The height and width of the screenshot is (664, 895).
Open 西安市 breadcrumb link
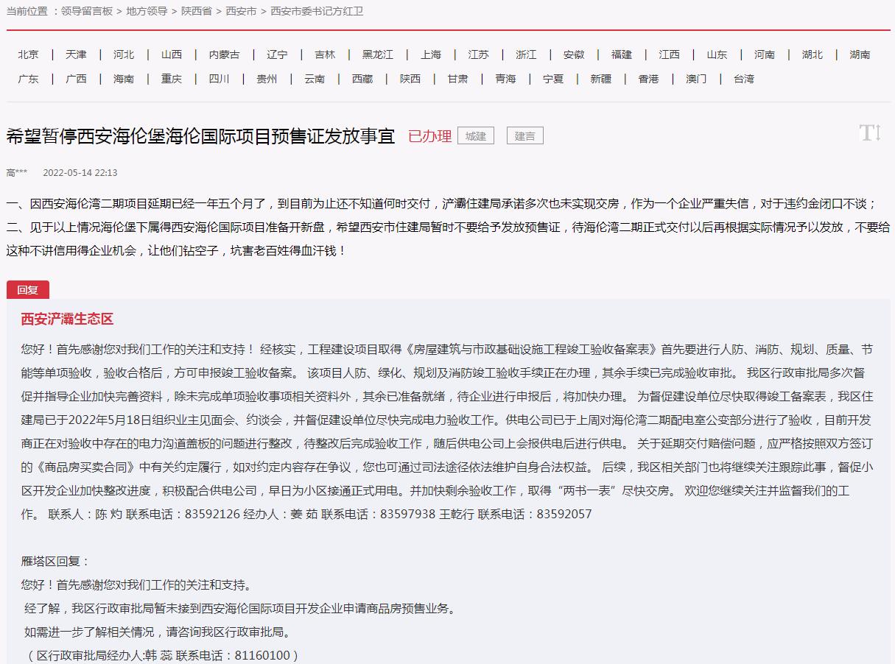(x=240, y=11)
